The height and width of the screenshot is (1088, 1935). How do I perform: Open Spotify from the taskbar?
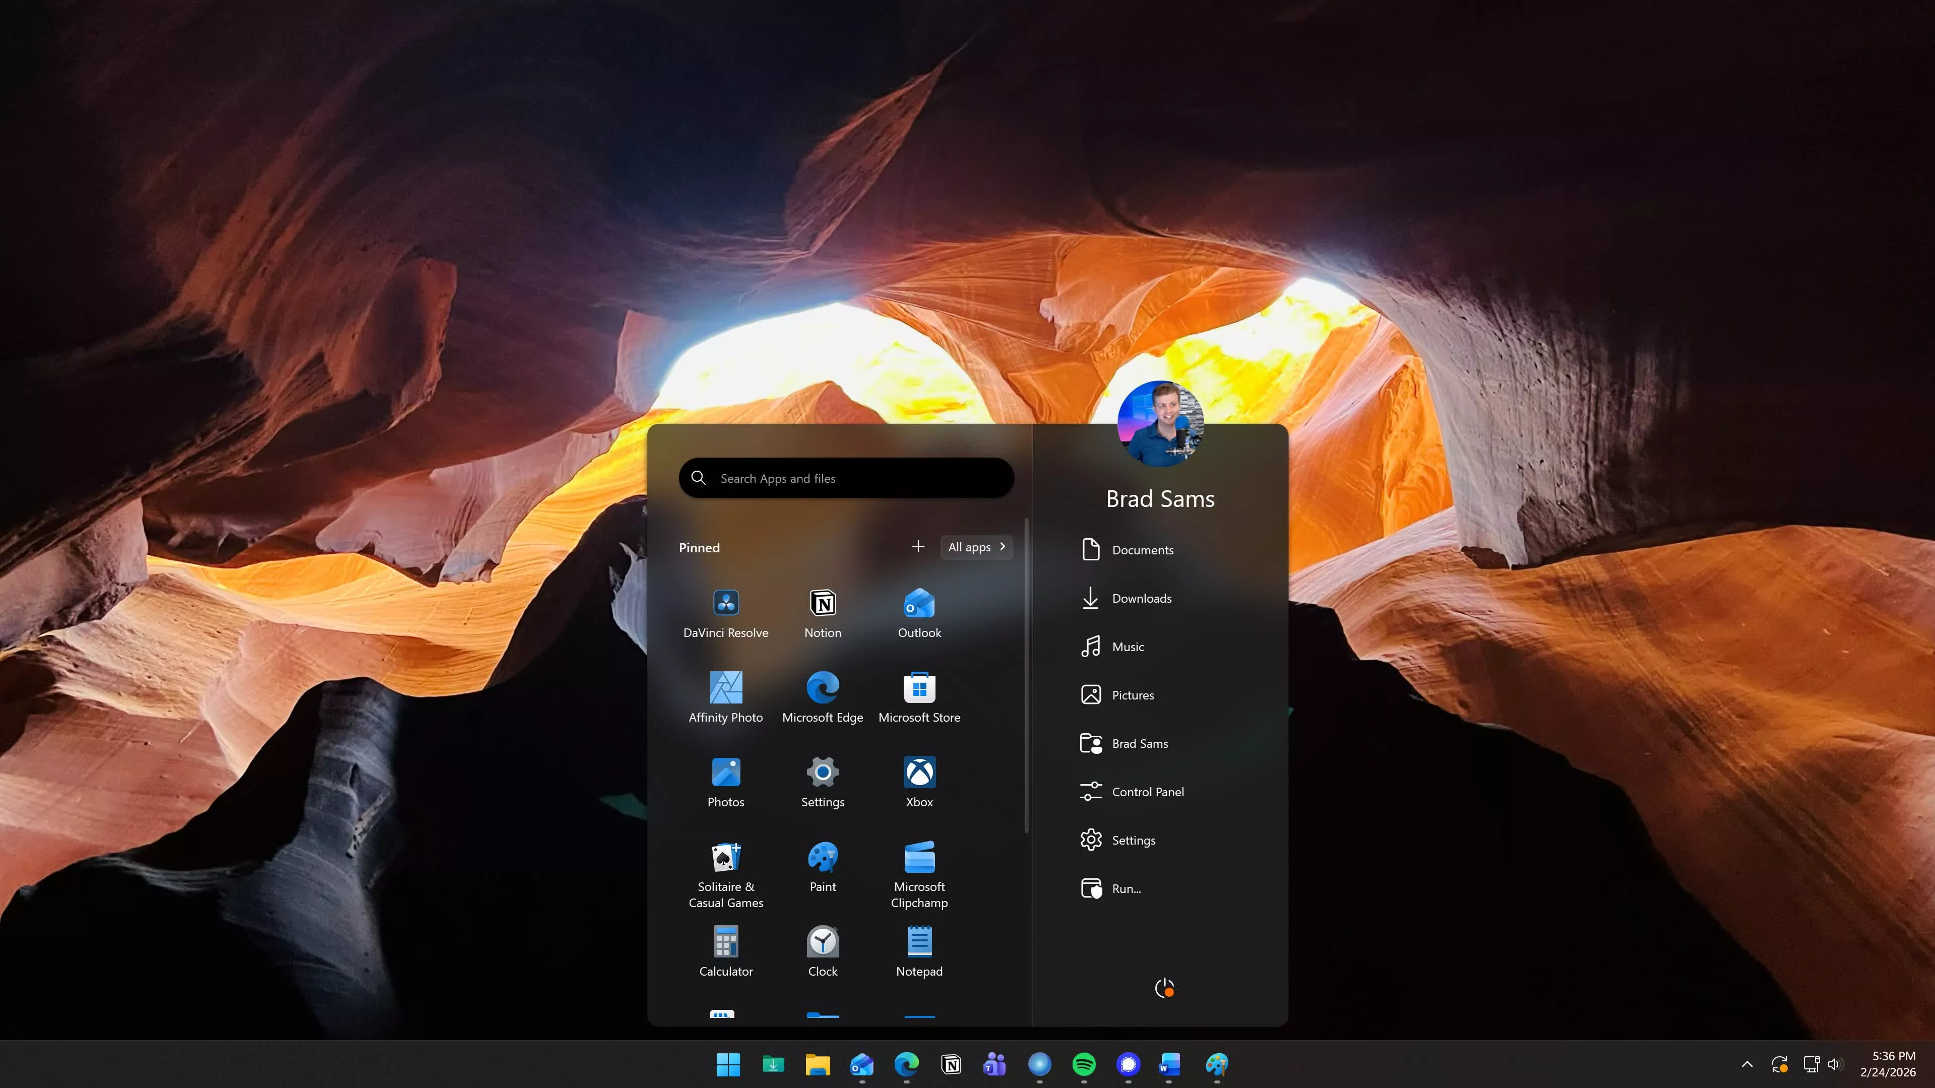click(1083, 1064)
